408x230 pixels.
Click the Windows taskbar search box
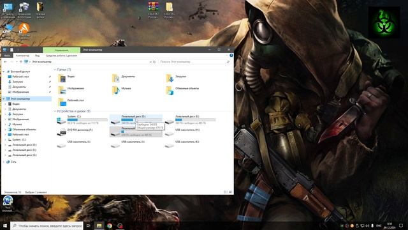pyautogui.click(x=47, y=226)
